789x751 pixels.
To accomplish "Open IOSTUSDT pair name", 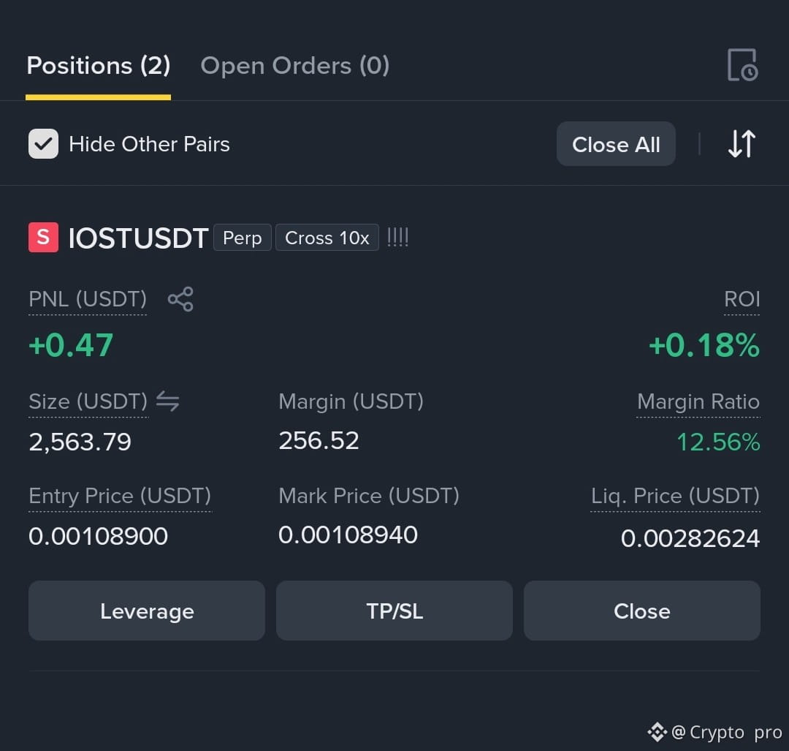I will (x=138, y=238).
